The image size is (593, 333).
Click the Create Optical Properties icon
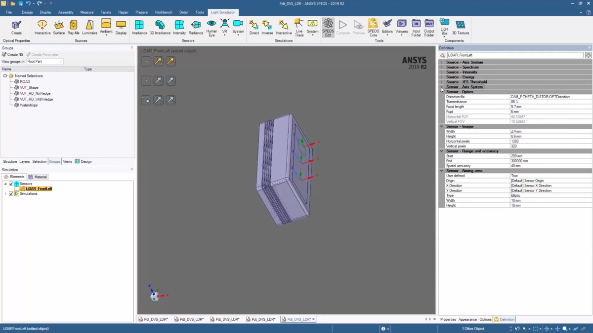(16, 27)
